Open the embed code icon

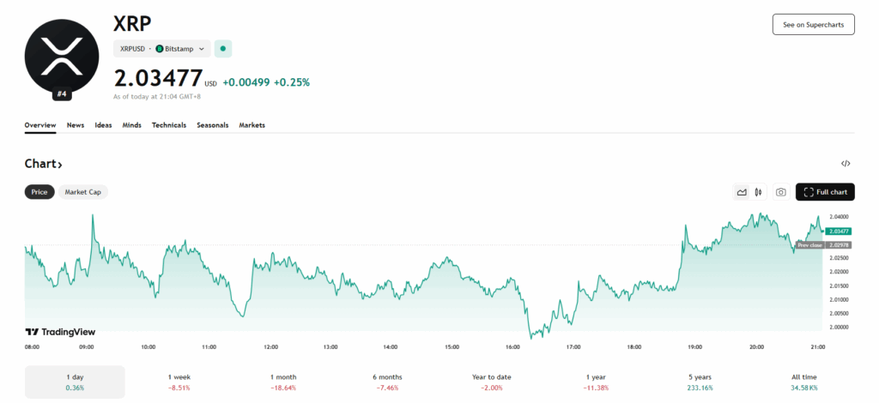pos(846,164)
